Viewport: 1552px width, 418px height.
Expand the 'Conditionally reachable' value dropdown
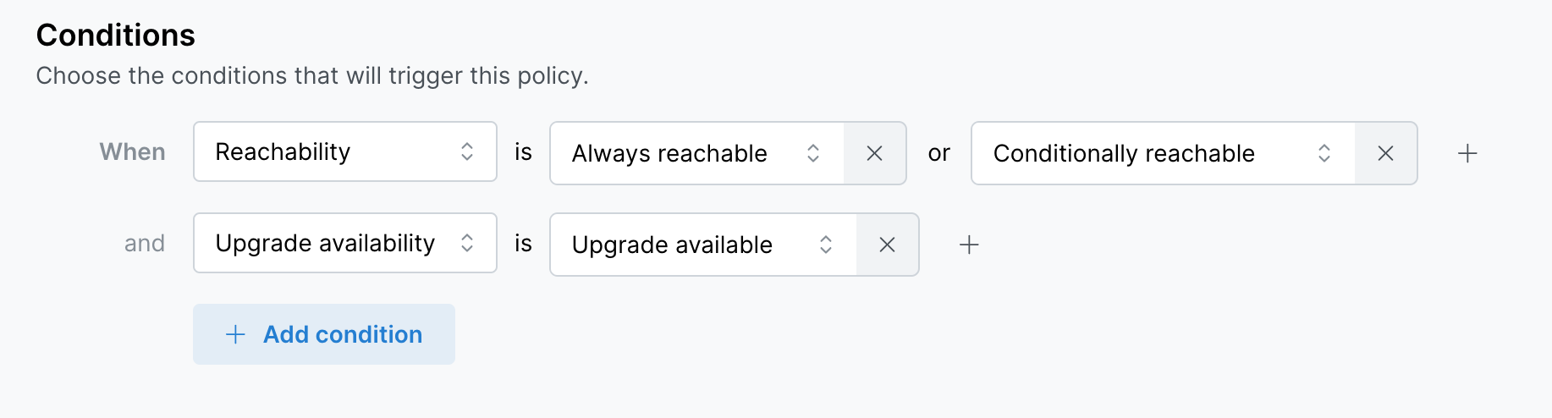(x=1142, y=153)
